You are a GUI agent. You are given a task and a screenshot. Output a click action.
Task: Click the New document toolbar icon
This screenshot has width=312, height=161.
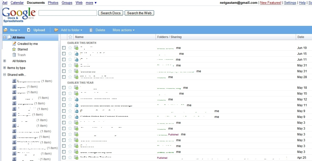click(6, 30)
